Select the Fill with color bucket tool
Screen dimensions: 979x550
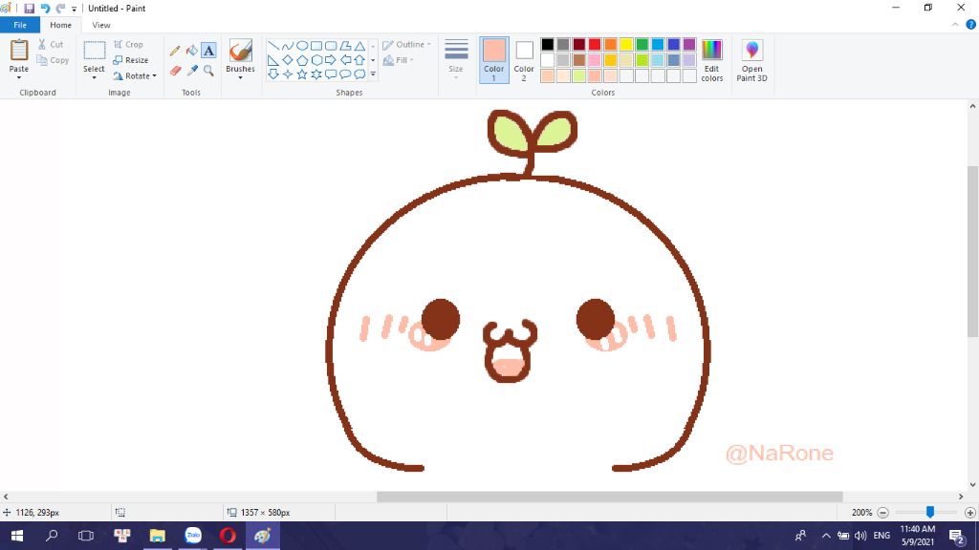point(191,51)
